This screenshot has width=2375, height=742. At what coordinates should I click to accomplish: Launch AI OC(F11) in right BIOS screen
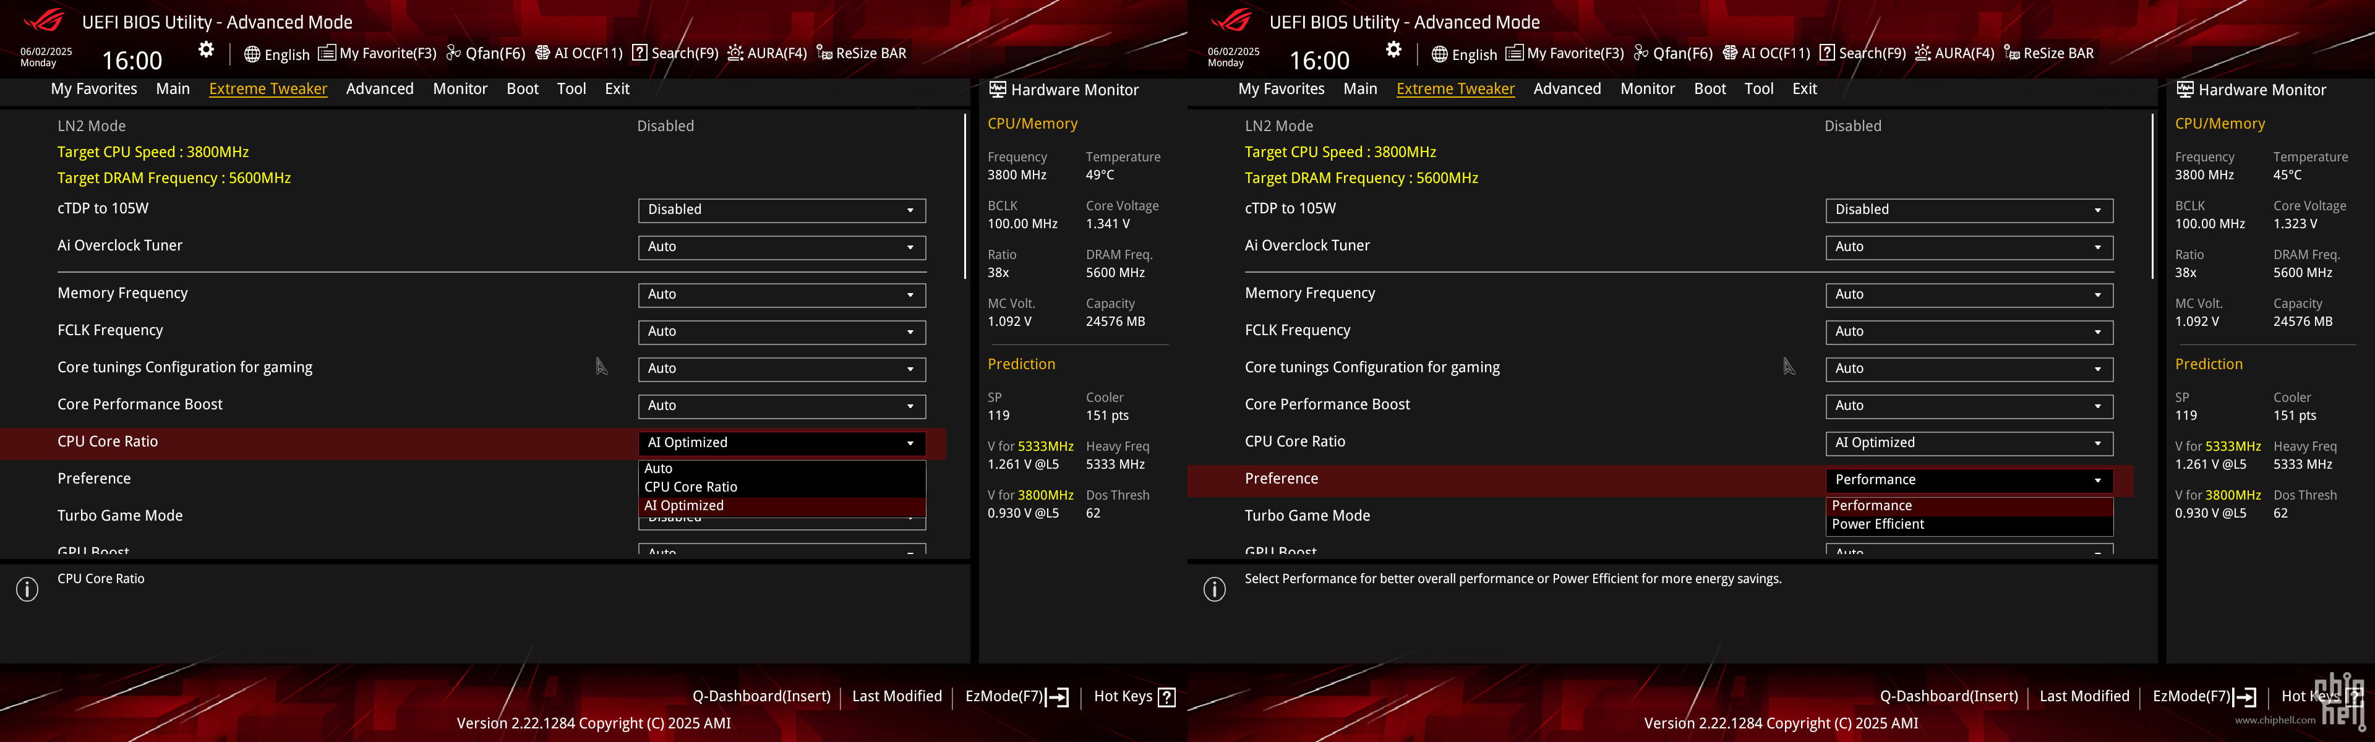1766,53
